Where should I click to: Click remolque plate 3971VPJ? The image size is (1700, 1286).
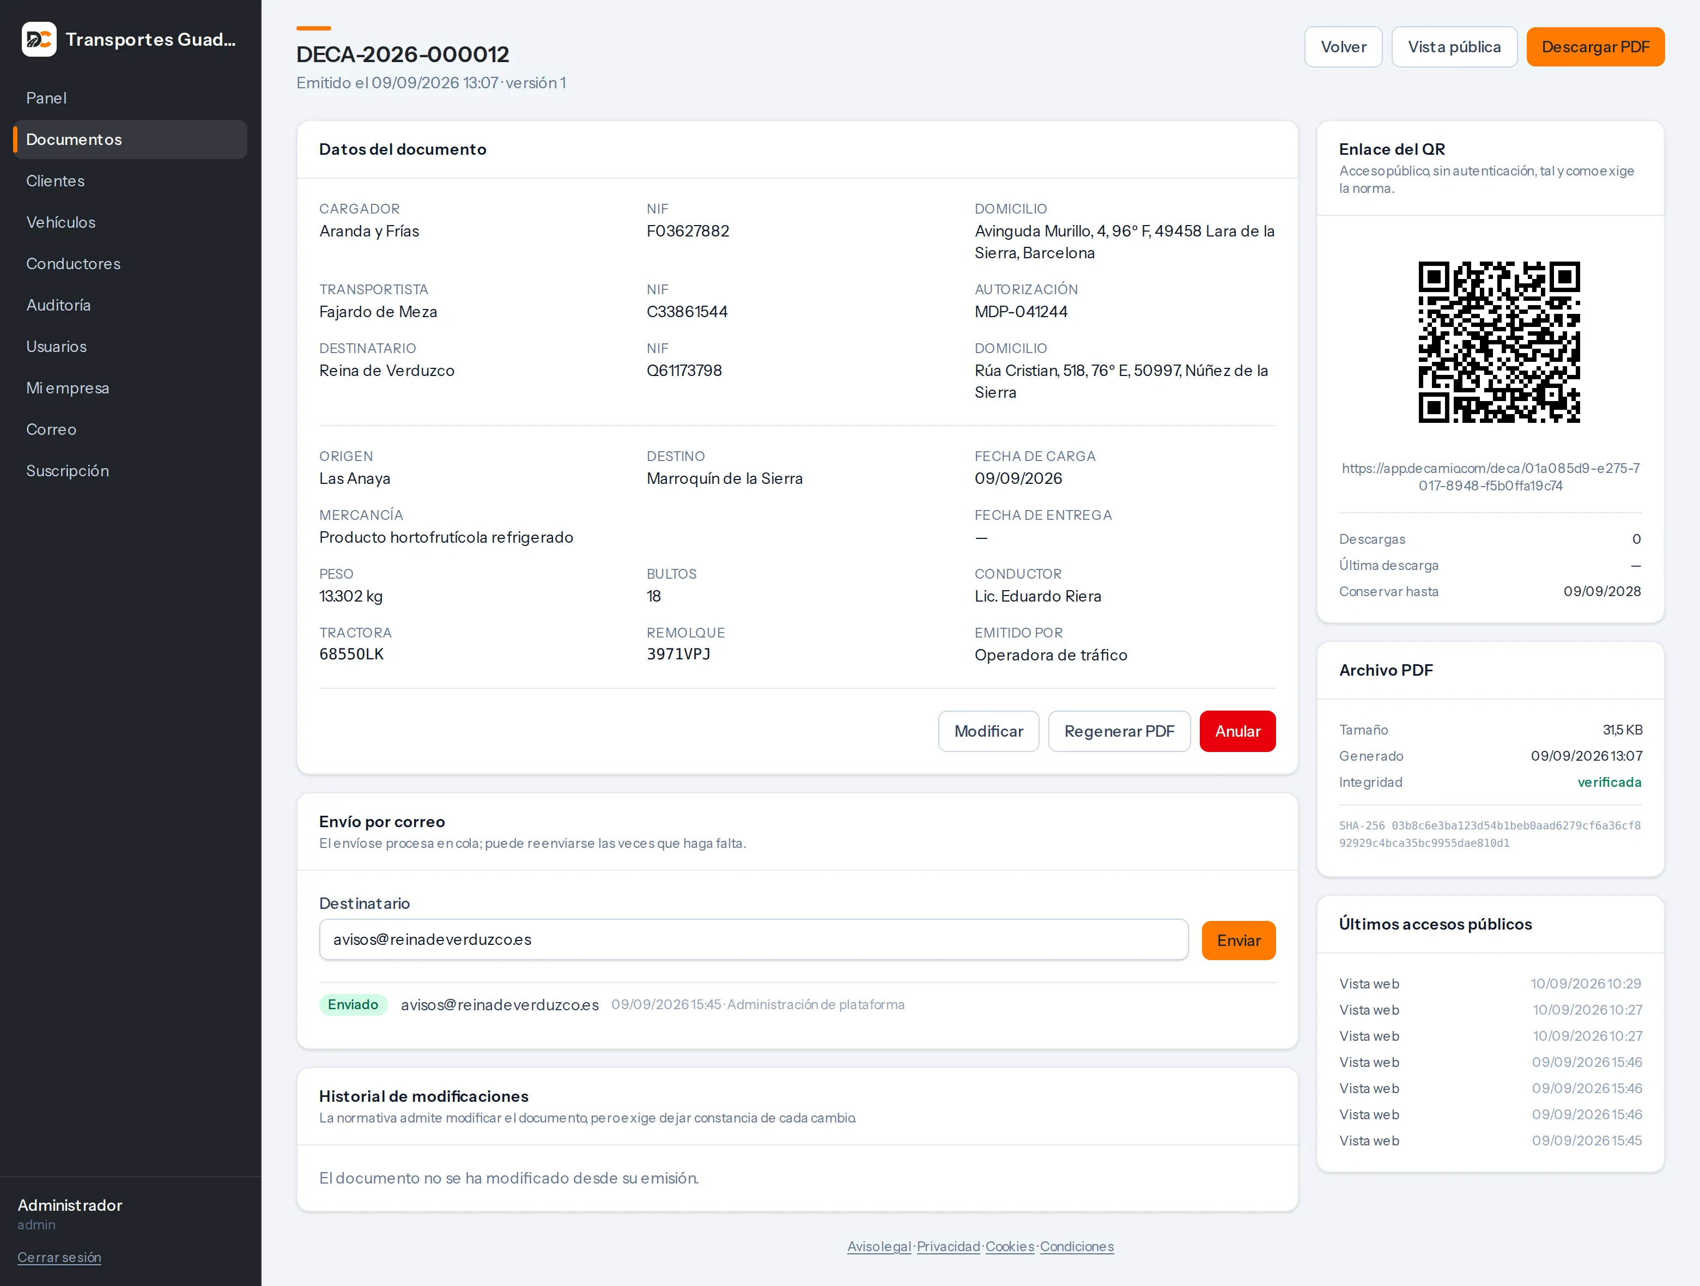[678, 654]
